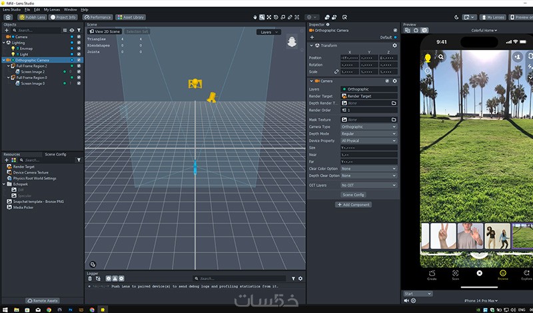The width and height of the screenshot is (533, 313).
Task: Click View 2D Scene button
Action: coord(105,31)
